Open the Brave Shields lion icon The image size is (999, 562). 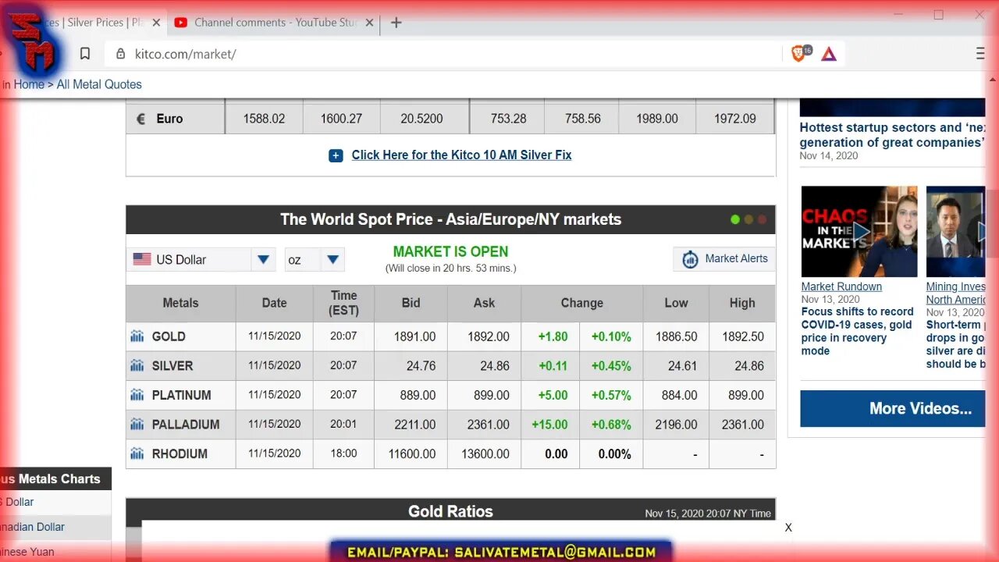[x=798, y=53]
